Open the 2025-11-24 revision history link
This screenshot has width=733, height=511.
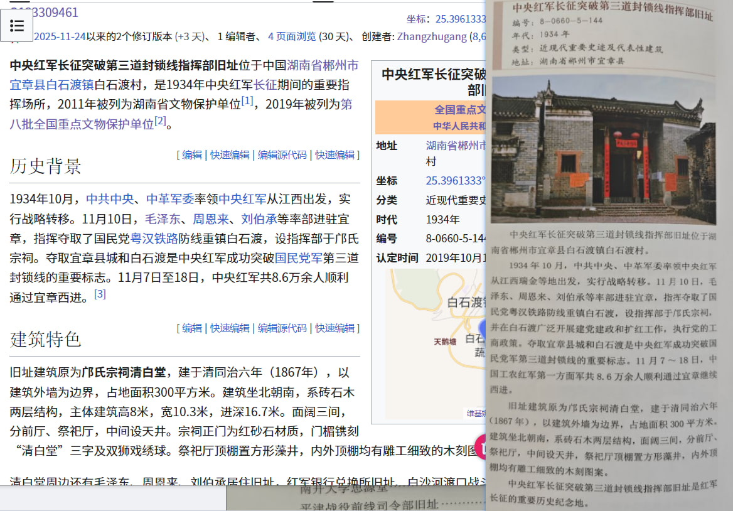click(59, 36)
